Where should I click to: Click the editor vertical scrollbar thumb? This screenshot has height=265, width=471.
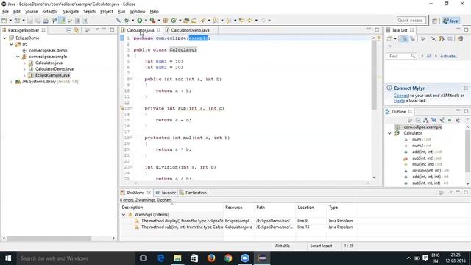coord(374,74)
